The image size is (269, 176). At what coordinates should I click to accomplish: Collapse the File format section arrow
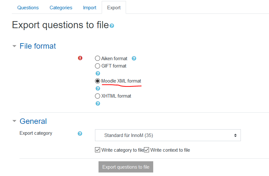[14, 46]
